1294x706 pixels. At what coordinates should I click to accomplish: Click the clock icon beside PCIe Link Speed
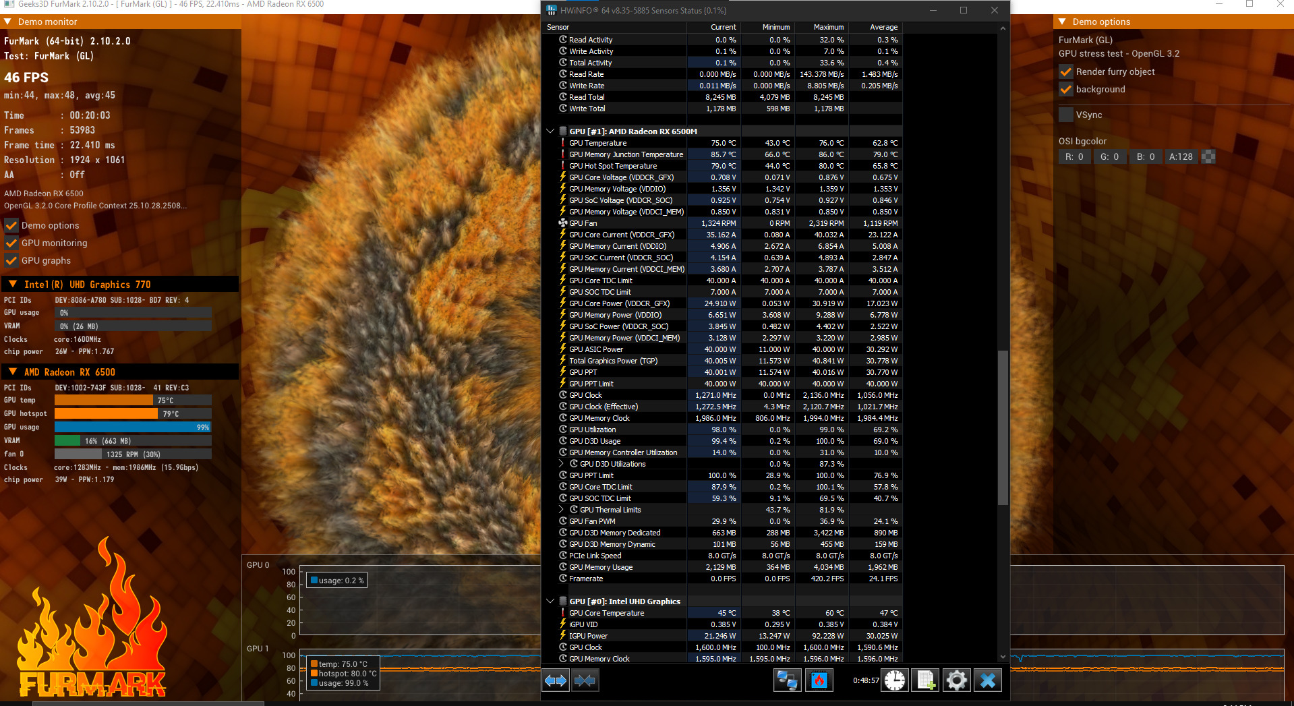pyautogui.click(x=563, y=556)
